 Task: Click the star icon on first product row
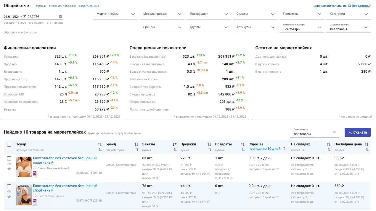pos(9,169)
